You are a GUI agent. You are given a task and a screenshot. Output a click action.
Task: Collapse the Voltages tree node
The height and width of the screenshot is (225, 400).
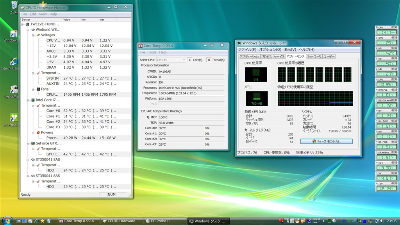[x=33, y=35]
